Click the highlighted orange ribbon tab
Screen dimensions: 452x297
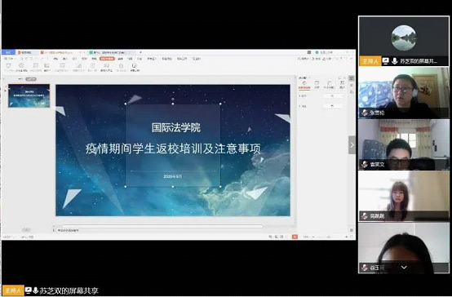pyautogui.click(x=107, y=59)
